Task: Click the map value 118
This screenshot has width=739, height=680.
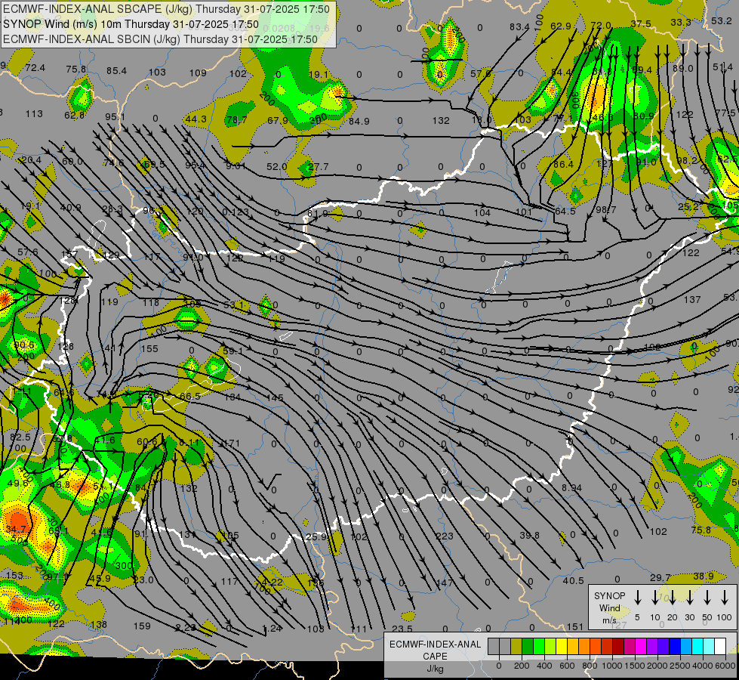Action: (x=150, y=302)
